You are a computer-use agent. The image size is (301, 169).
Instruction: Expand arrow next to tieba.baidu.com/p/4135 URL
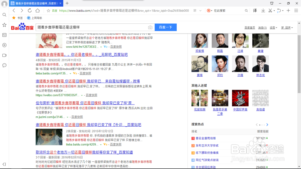point(70,73)
